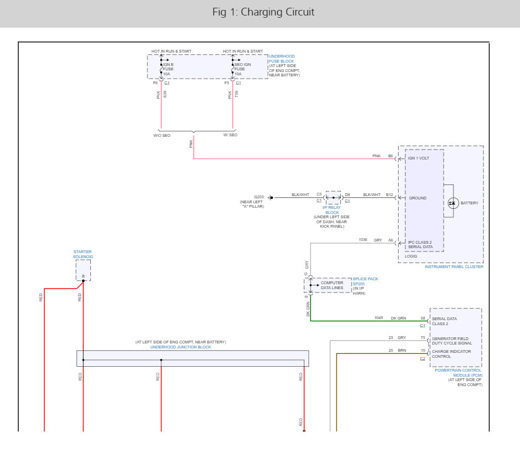Click the 23 GRY wire label
The height and width of the screenshot is (452, 520).
397,337
